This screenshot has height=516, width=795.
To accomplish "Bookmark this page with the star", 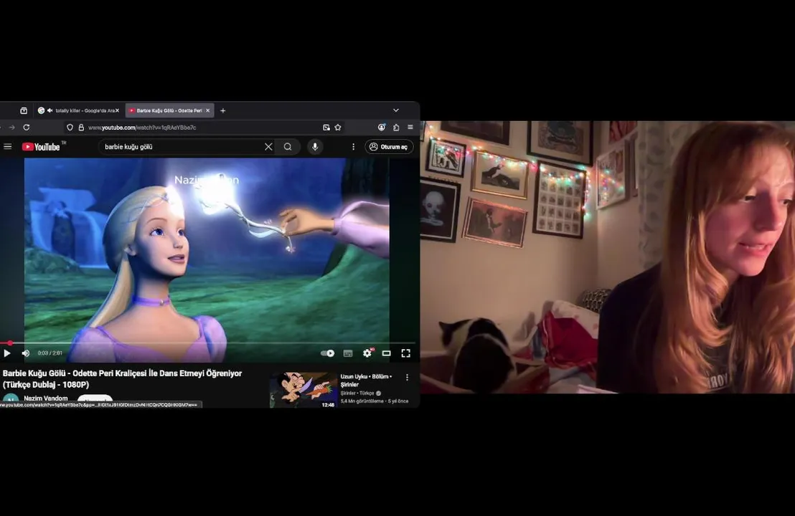I will (338, 128).
